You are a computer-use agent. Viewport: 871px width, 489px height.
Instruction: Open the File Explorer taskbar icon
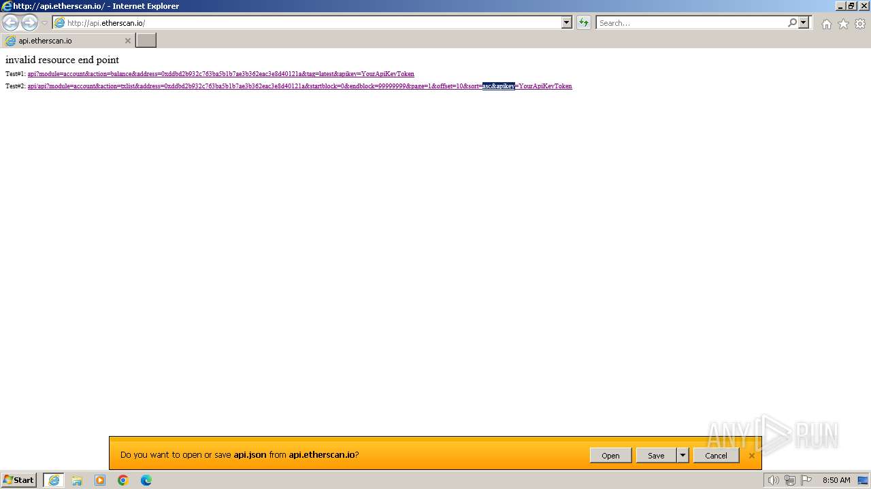click(77, 480)
